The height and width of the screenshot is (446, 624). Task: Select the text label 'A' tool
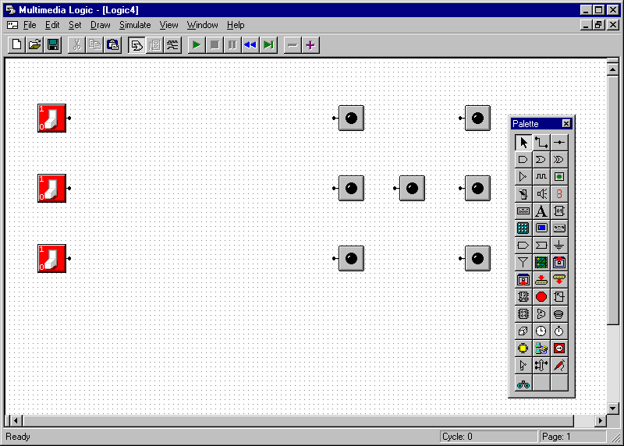541,211
